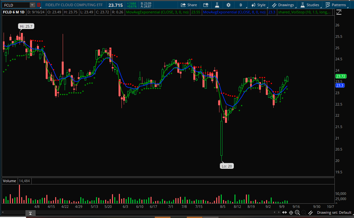The image size is (354, 218).
Task: Open chart settings via the gear icon
Action: (x=228, y=5)
